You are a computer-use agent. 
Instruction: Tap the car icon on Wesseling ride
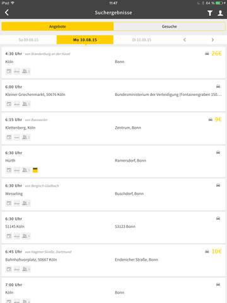click(218, 186)
